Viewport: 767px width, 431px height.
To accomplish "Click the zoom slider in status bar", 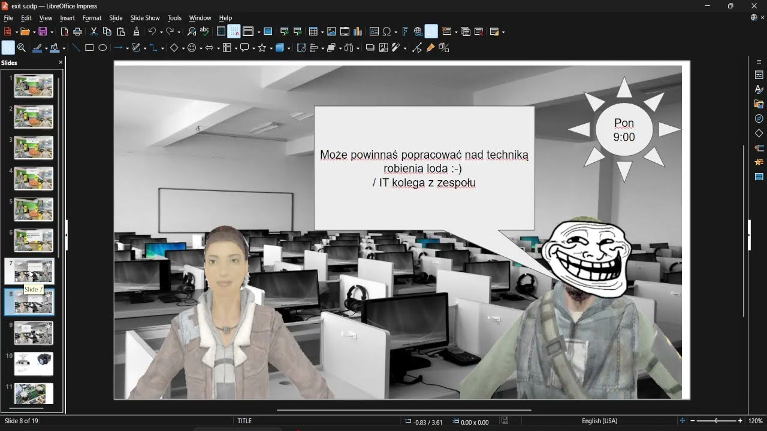I will click(717, 421).
